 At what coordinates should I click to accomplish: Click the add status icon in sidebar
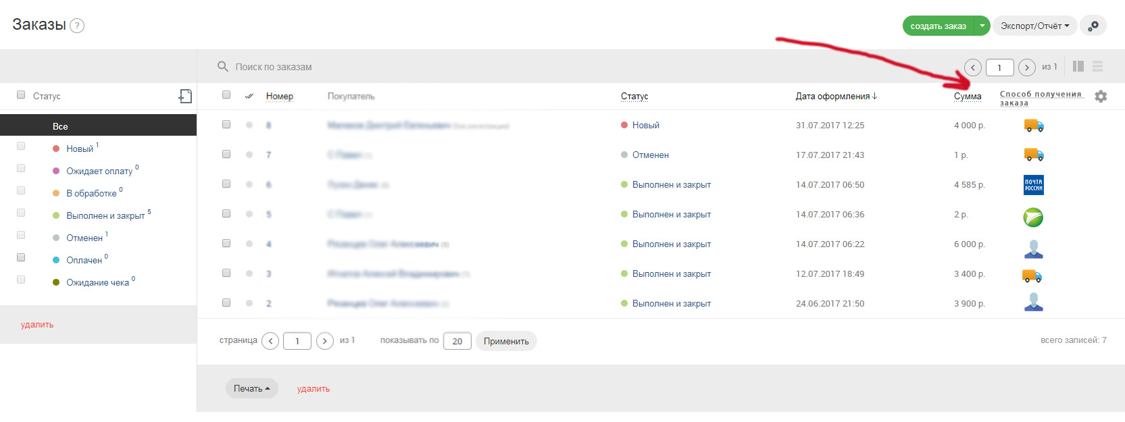pyautogui.click(x=185, y=97)
